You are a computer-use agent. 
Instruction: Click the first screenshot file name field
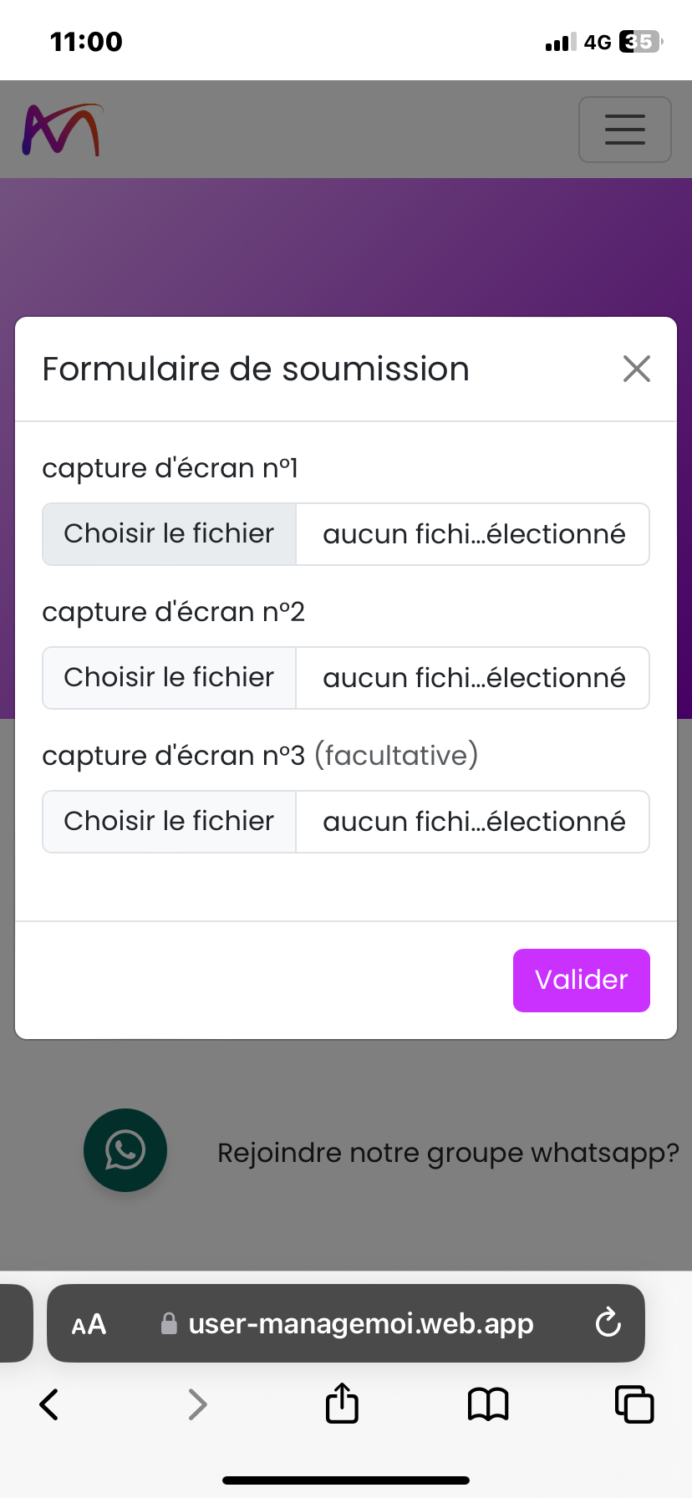tap(473, 534)
